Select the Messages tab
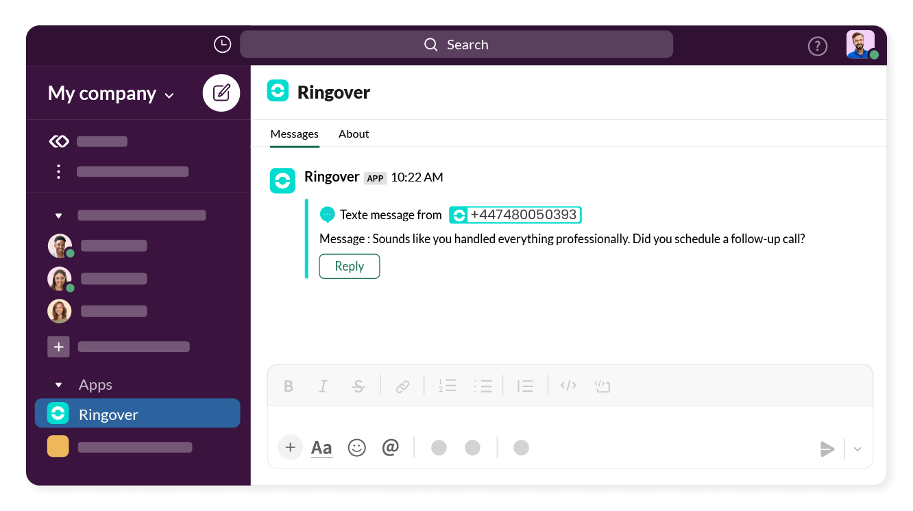Viewport: 913px width, 511px height. click(294, 134)
